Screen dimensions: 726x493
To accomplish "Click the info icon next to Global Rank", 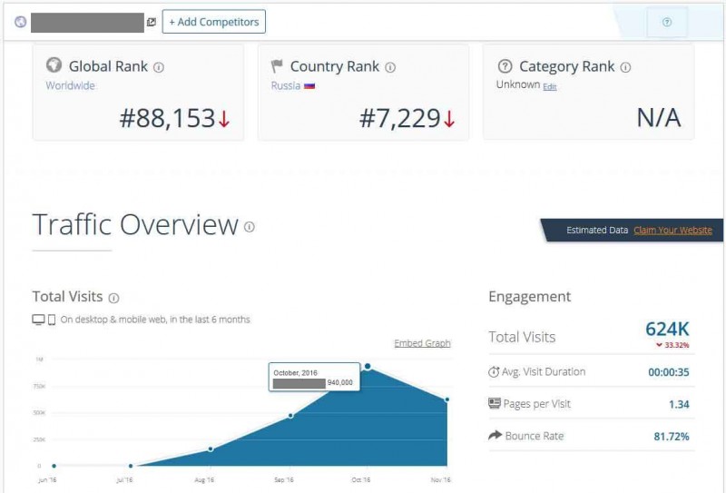I will tap(159, 67).
